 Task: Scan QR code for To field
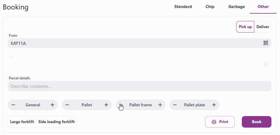pos(266,65)
